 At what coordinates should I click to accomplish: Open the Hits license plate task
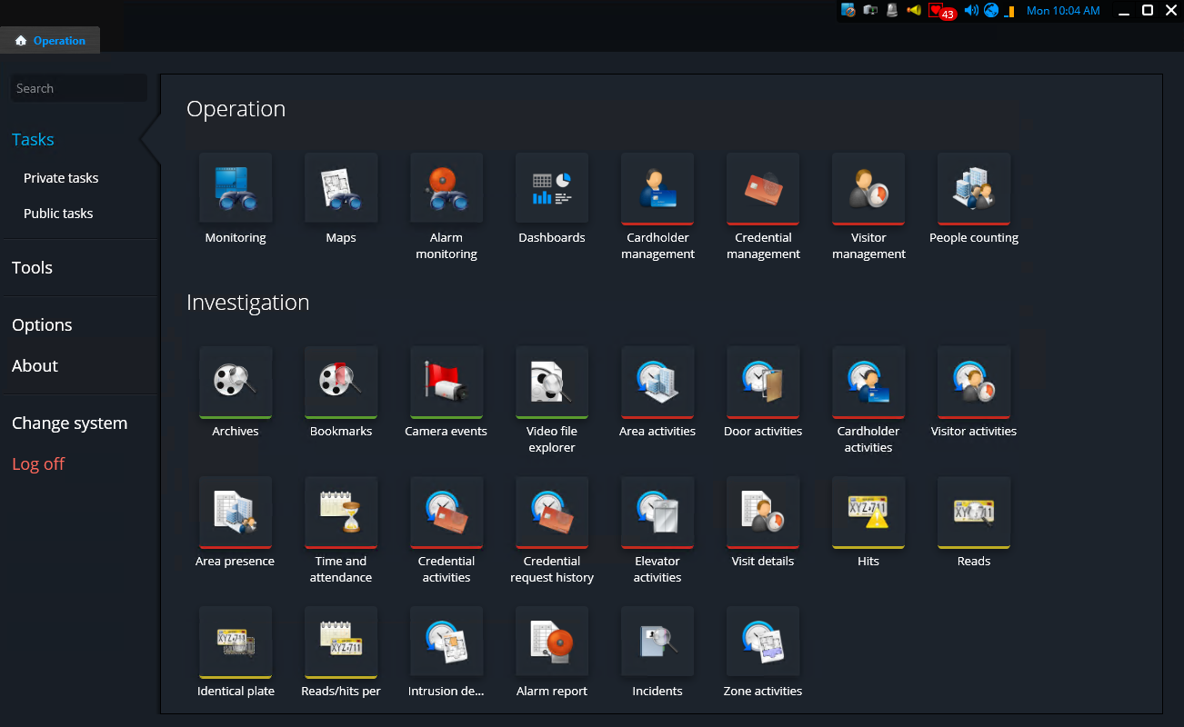click(868, 512)
